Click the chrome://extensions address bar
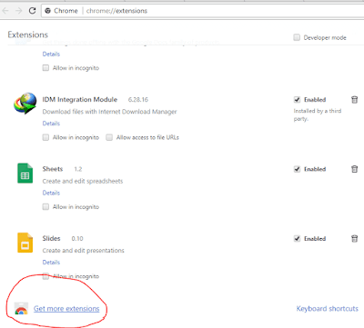364x328 pixels. tap(202, 11)
